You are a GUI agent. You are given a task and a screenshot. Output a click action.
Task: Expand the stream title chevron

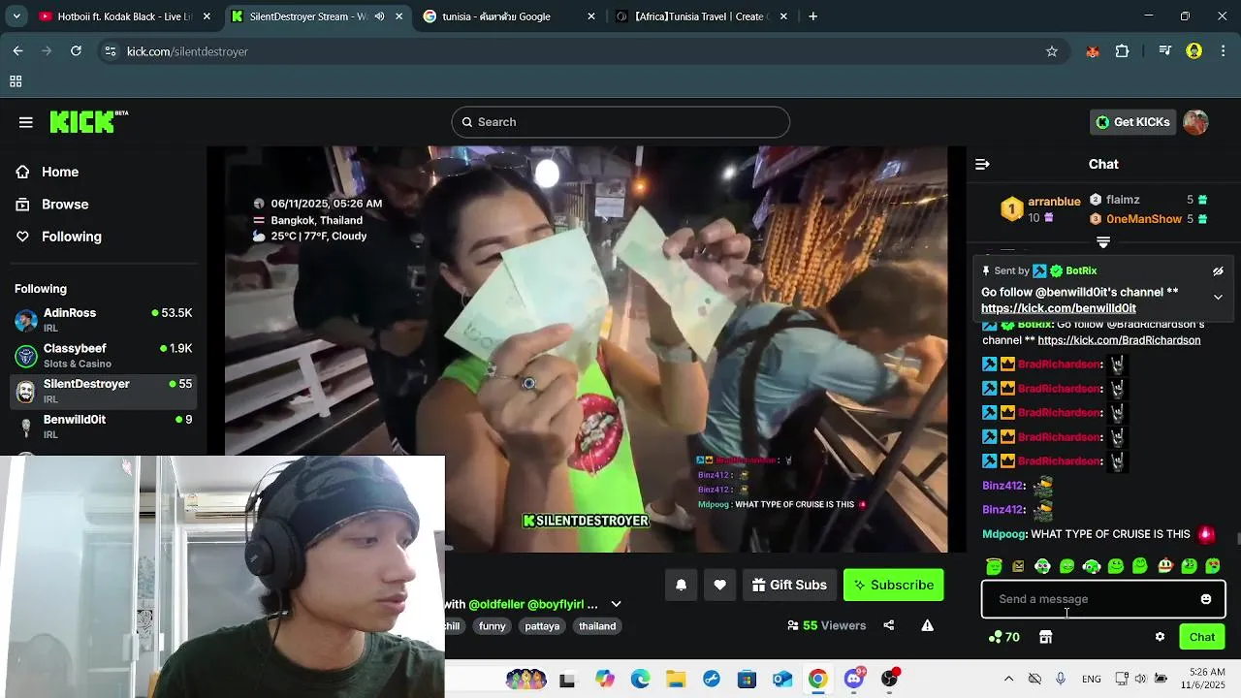tap(616, 604)
